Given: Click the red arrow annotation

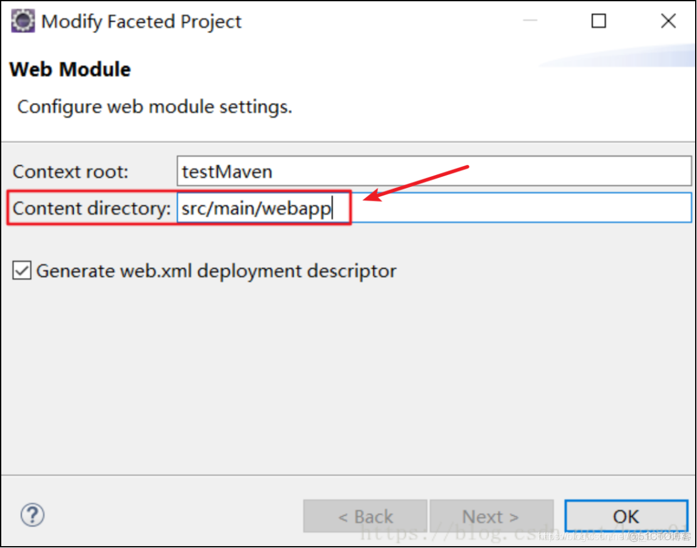Looking at the screenshot, I should tap(417, 184).
